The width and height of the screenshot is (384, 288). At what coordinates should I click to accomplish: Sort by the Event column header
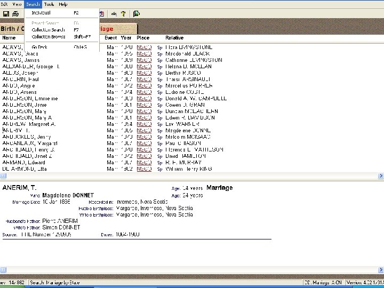[111, 38]
